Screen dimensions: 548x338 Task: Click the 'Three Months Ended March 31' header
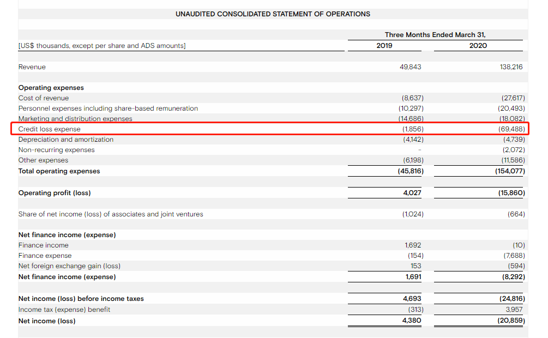point(435,34)
